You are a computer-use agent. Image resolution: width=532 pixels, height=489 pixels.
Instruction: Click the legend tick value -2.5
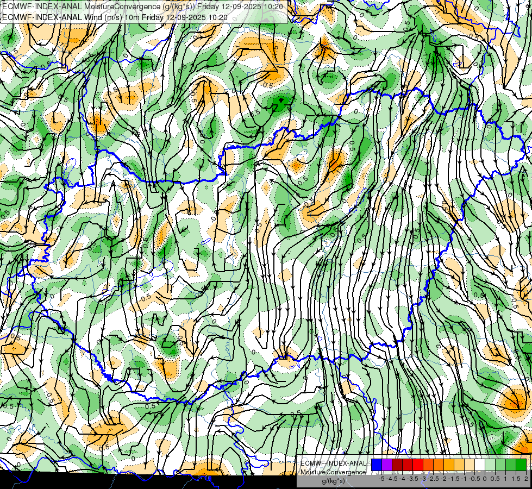point(433,479)
